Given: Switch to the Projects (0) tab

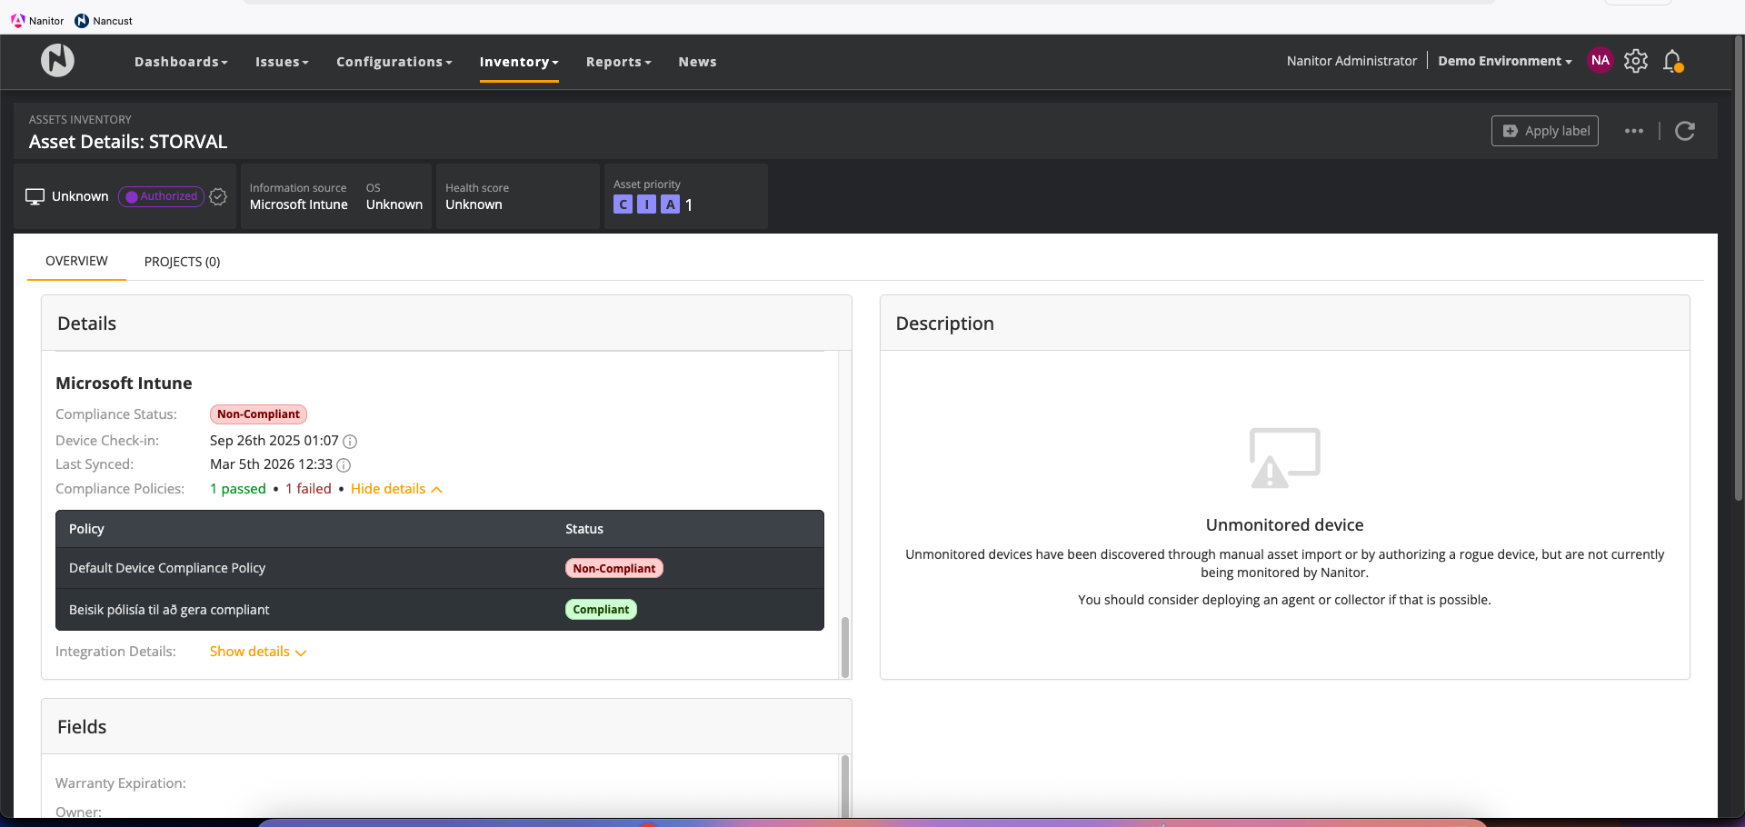Looking at the screenshot, I should pos(182,262).
